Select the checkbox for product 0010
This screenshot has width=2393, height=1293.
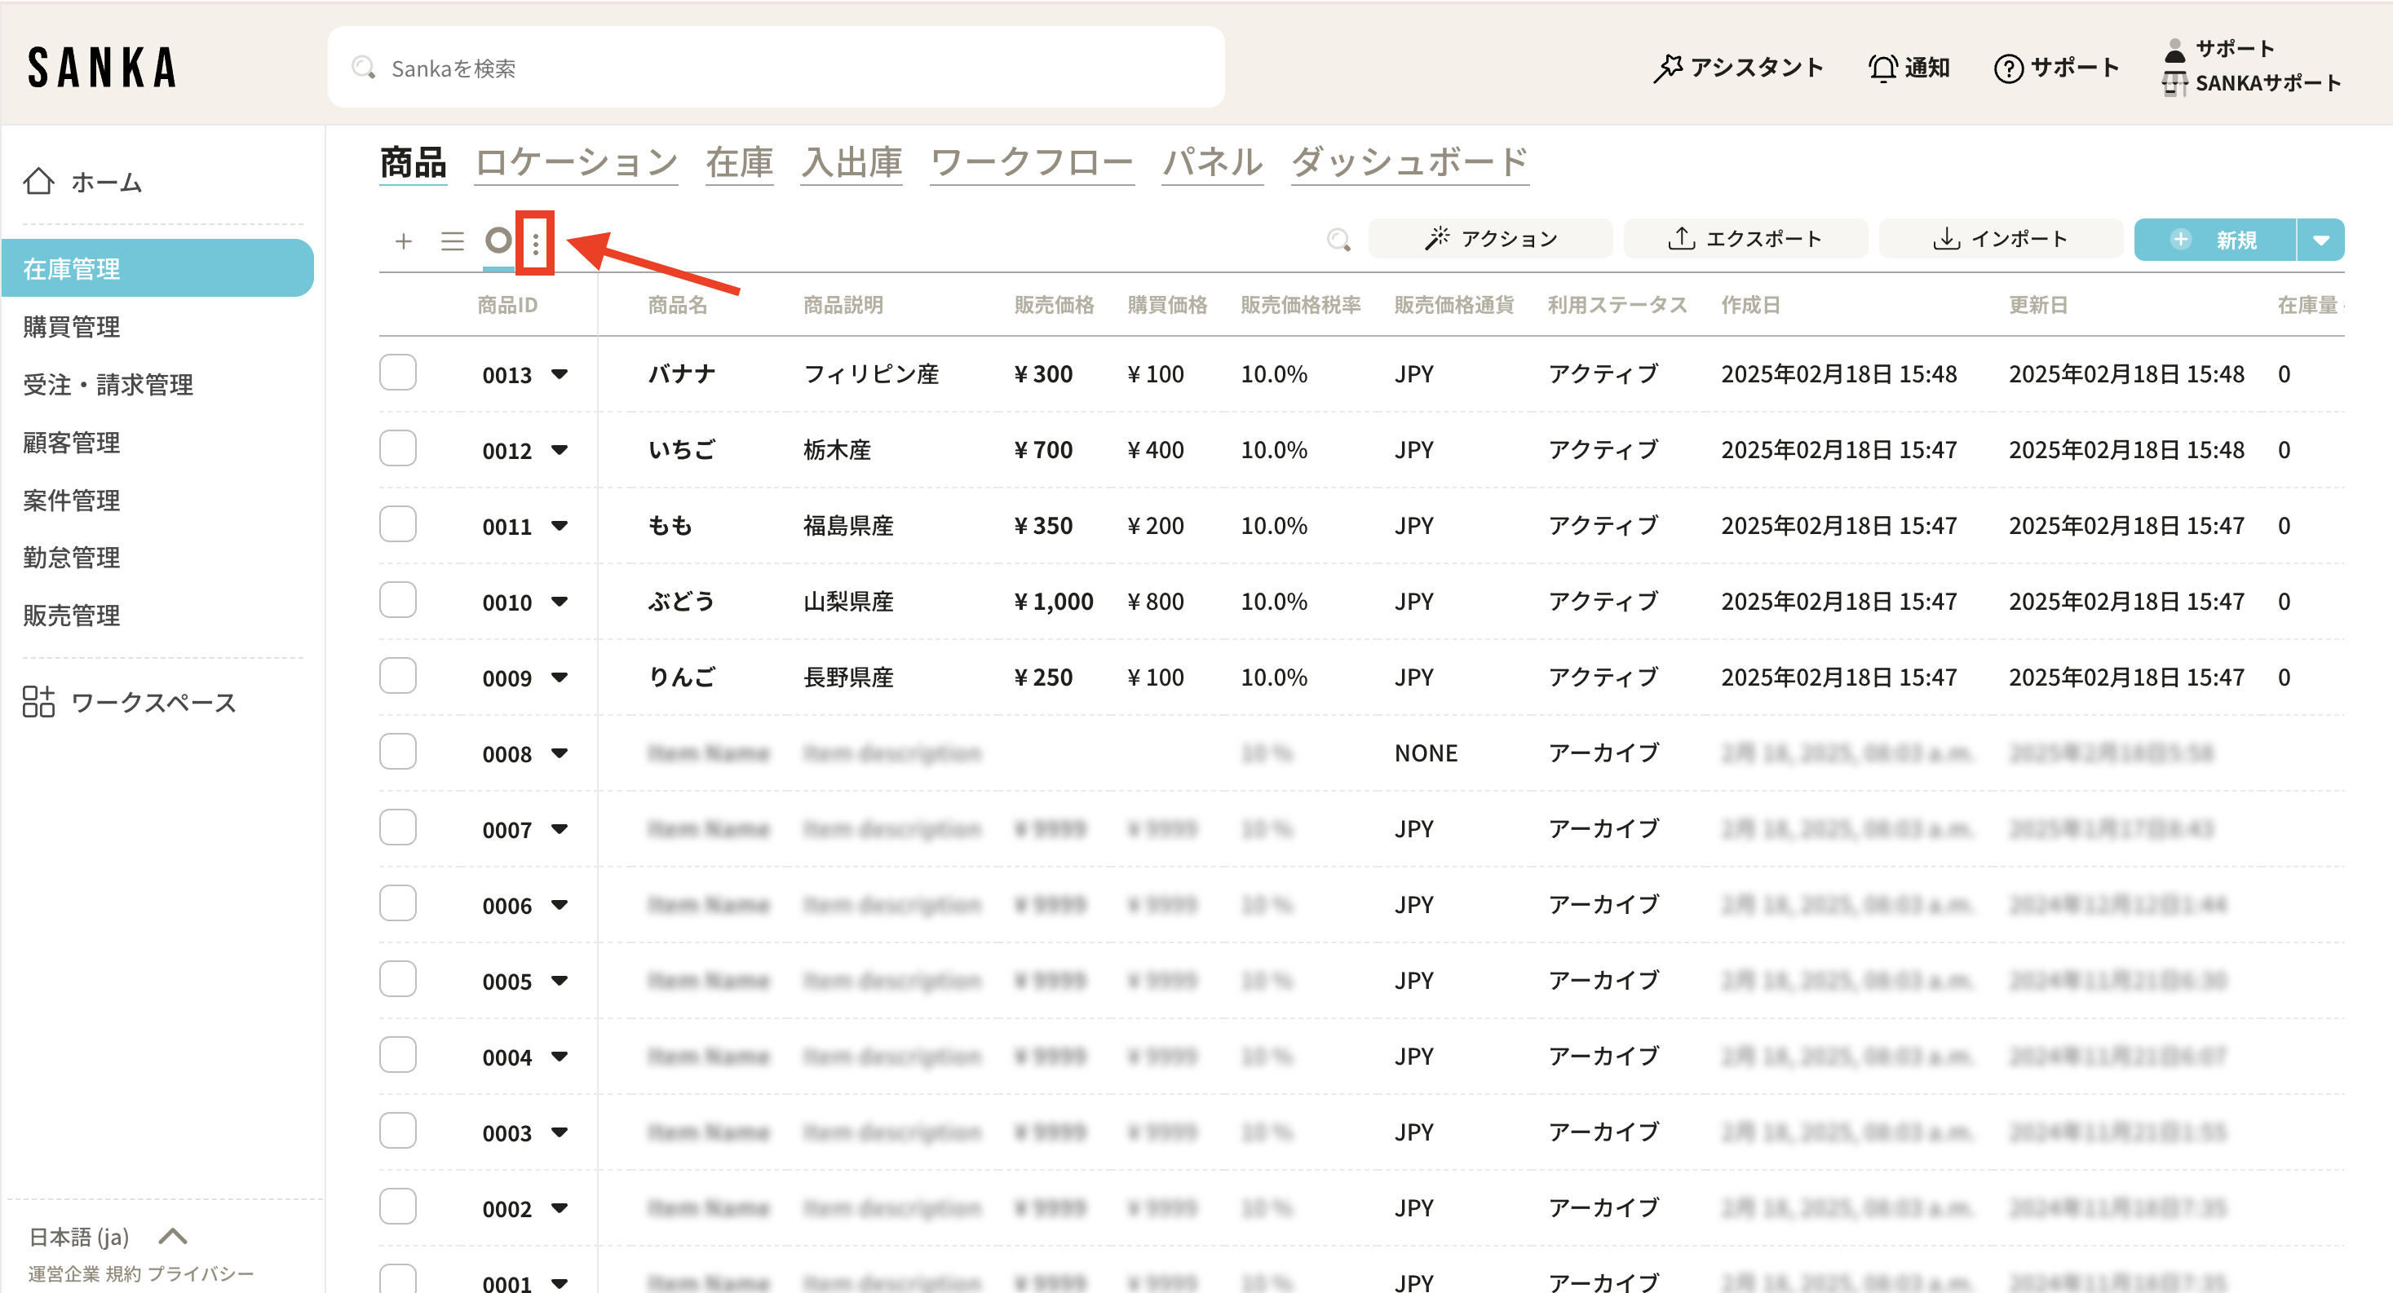tap(397, 601)
